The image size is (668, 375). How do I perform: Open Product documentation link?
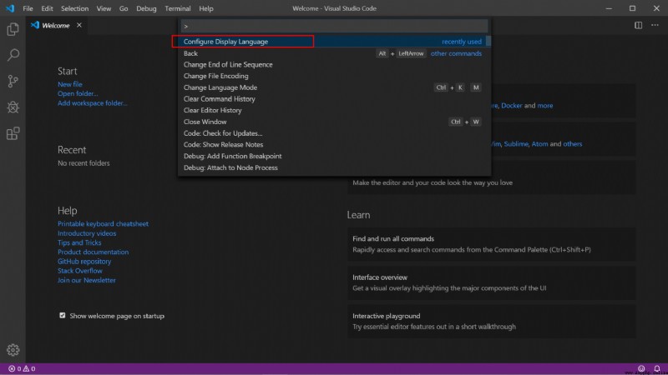tap(93, 252)
